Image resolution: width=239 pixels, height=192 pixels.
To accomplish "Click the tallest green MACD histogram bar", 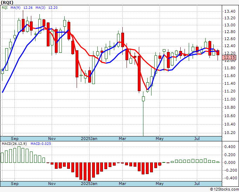I will tap(19, 155).
